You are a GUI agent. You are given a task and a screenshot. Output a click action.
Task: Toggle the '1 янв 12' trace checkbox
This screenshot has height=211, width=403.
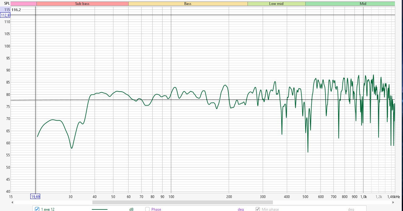click(37, 209)
